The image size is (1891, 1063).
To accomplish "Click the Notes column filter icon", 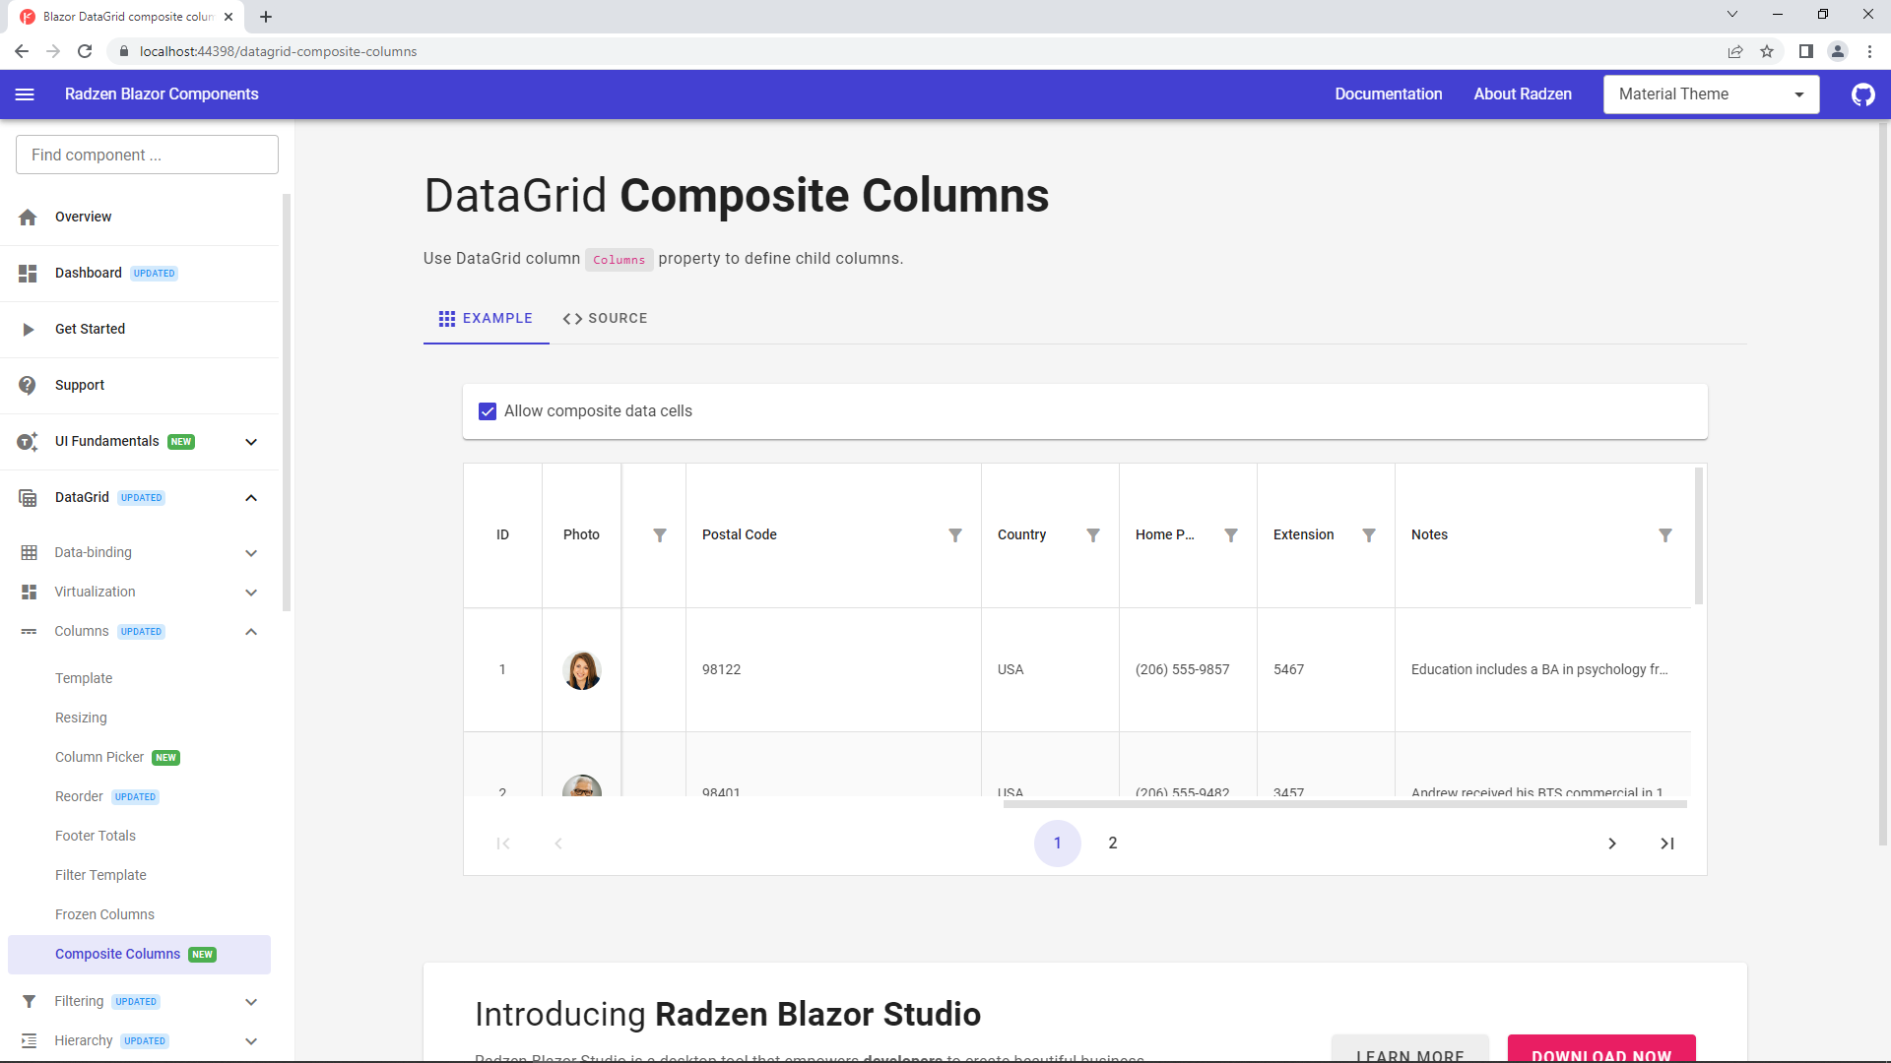I will (x=1664, y=535).
